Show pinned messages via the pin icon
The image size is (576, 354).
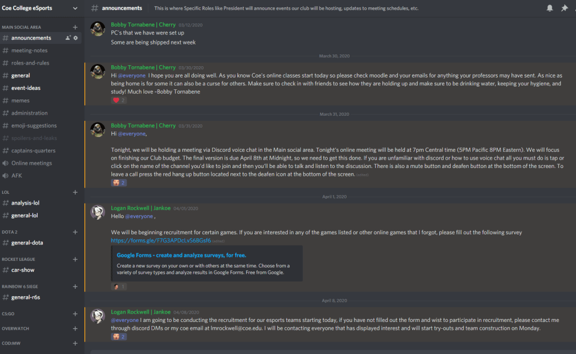point(564,8)
